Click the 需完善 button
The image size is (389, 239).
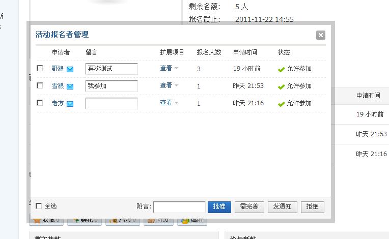tap(249, 207)
